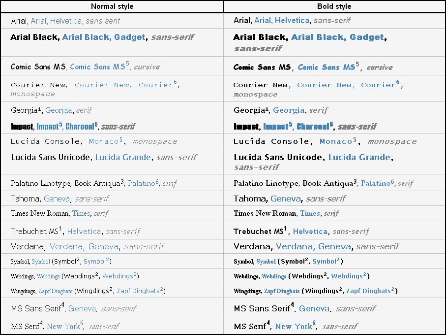This screenshot has width=446, height=335.
Task: Click blue "Courier New, Courier" in Normal style column
Action: point(124,85)
